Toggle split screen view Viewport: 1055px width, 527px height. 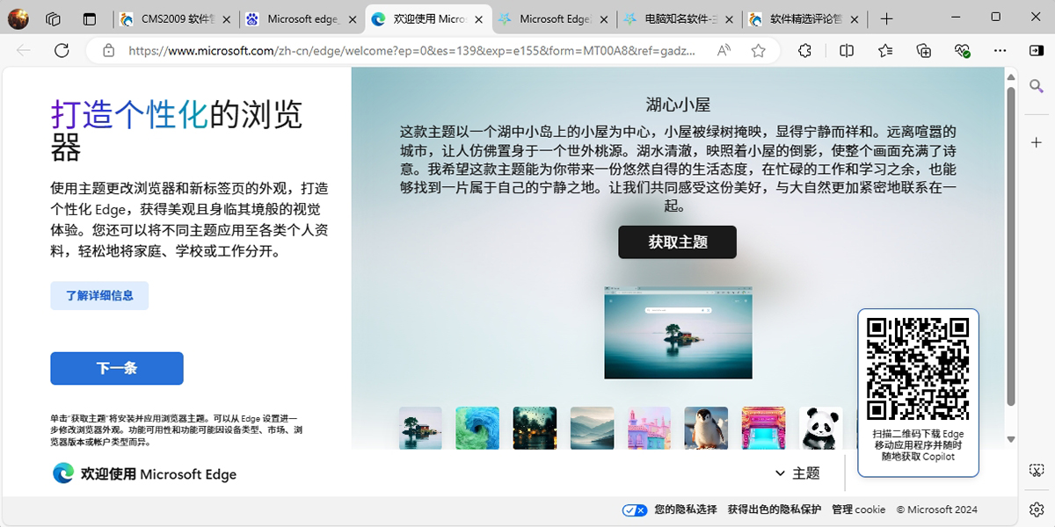tap(847, 51)
